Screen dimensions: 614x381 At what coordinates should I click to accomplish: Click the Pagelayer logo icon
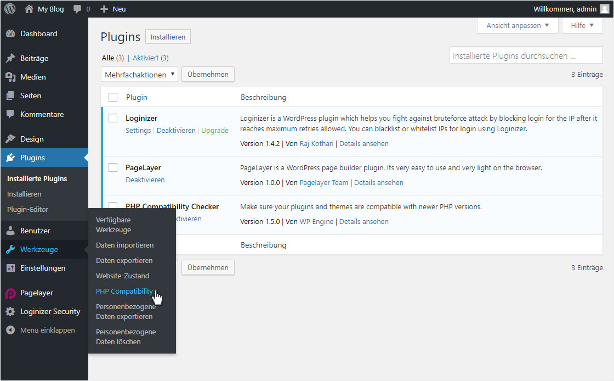coord(10,293)
